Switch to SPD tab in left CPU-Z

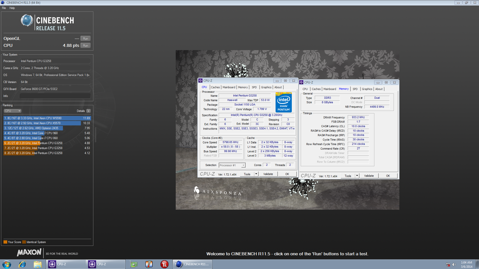(x=254, y=87)
